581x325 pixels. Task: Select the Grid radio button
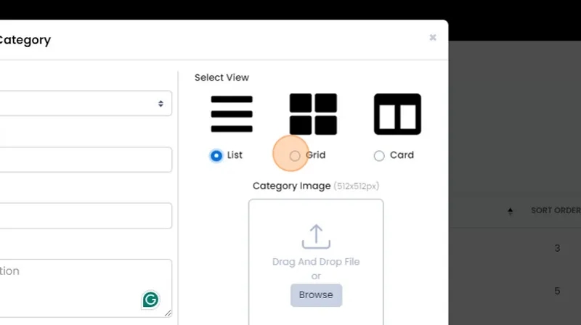295,155
